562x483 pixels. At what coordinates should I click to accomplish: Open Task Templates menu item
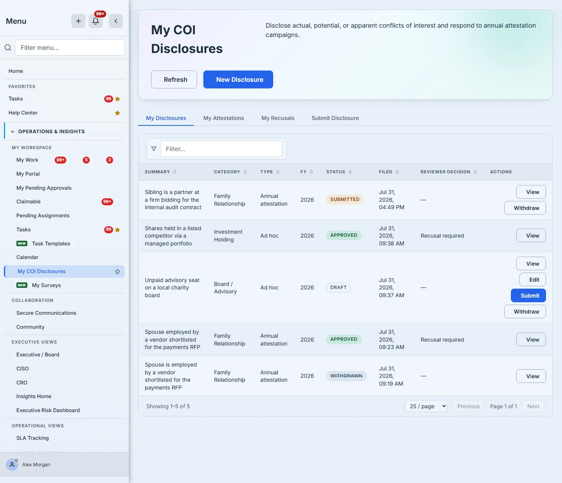64,243
